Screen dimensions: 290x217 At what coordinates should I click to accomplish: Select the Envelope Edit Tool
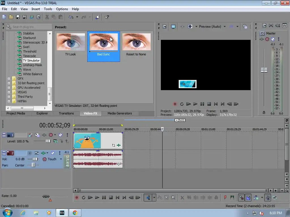tap(160, 198)
